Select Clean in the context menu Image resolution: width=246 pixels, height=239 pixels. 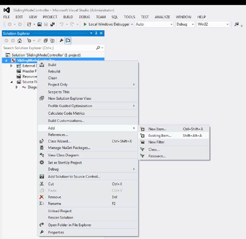[x=52, y=78]
